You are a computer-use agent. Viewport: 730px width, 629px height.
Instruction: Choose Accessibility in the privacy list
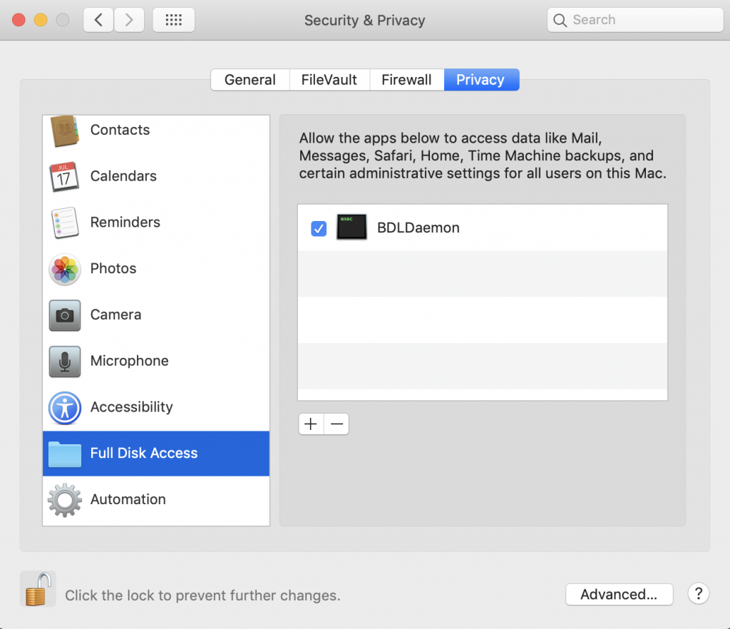pyautogui.click(x=156, y=407)
